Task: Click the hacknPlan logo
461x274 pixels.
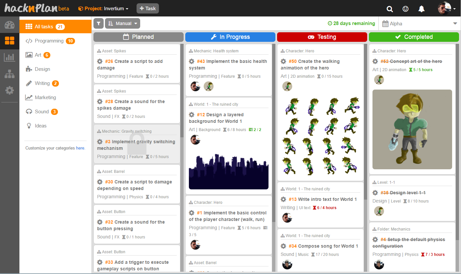Action: (x=37, y=8)
